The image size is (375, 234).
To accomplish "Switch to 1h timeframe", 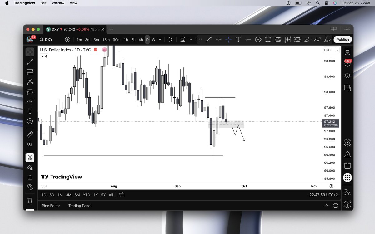I will pyautogui.click(x=126, y=40).
